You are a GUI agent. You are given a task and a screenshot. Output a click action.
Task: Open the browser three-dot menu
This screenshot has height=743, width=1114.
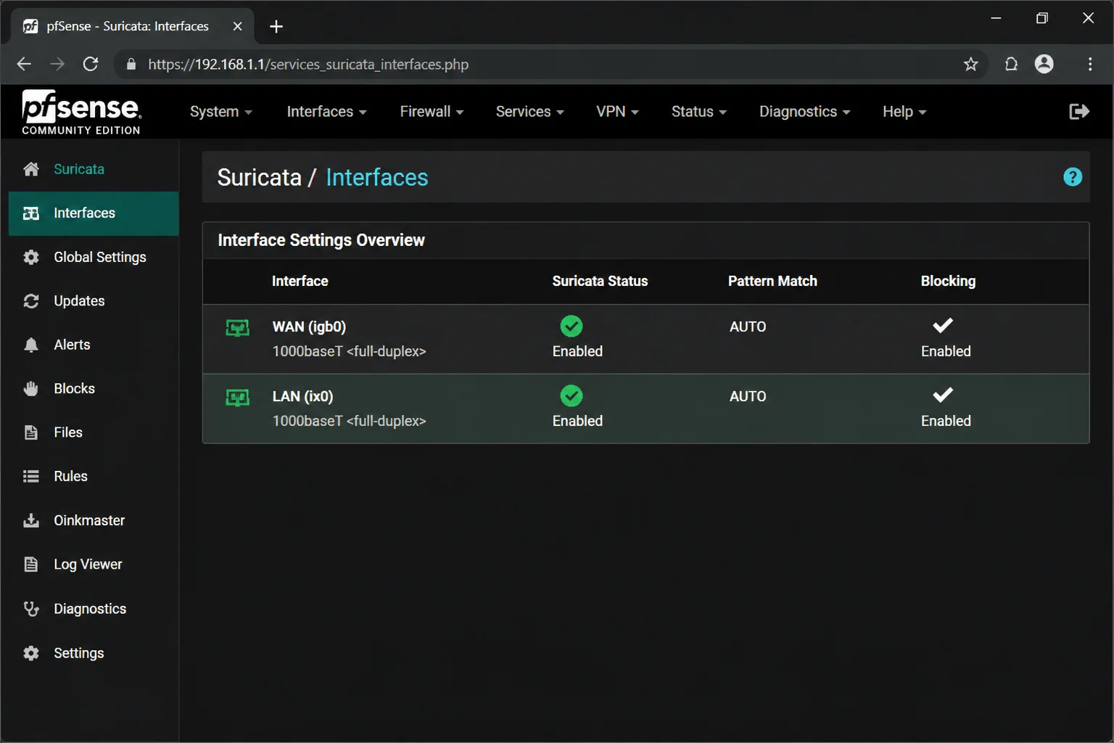1090,64
